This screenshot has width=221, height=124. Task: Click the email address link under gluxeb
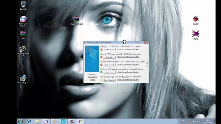tap(93, 77)
